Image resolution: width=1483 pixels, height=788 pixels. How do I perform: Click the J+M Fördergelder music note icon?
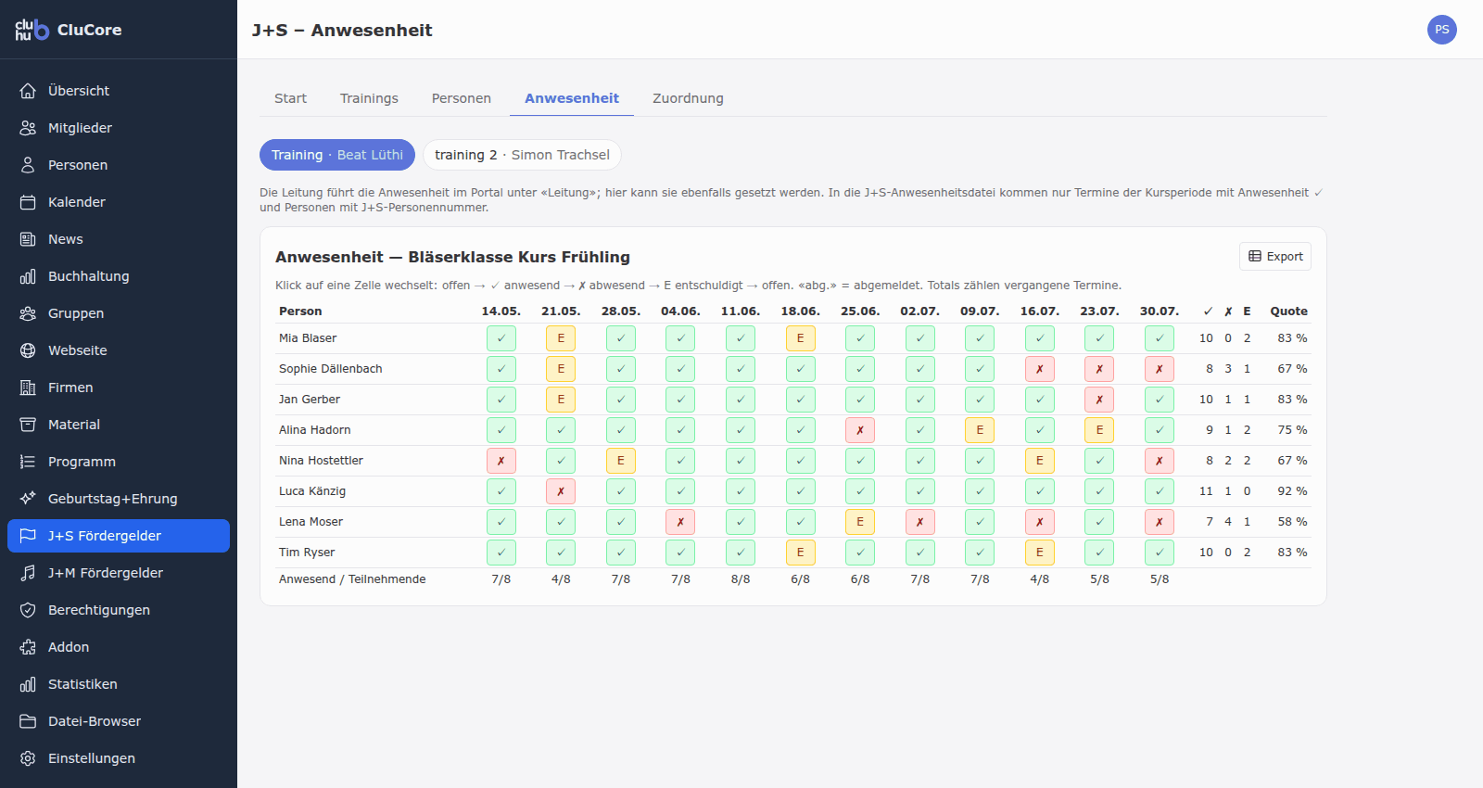(28, 573)
